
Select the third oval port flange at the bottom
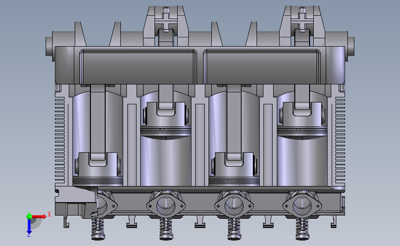tap(234, 206)
